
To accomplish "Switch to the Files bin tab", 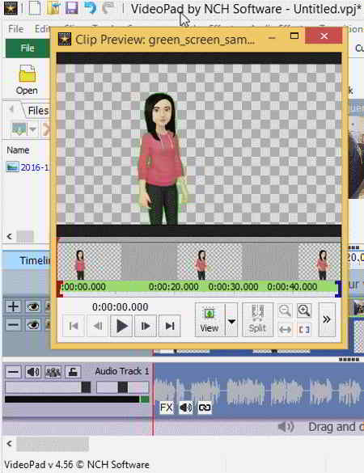I will coord(38,111).
